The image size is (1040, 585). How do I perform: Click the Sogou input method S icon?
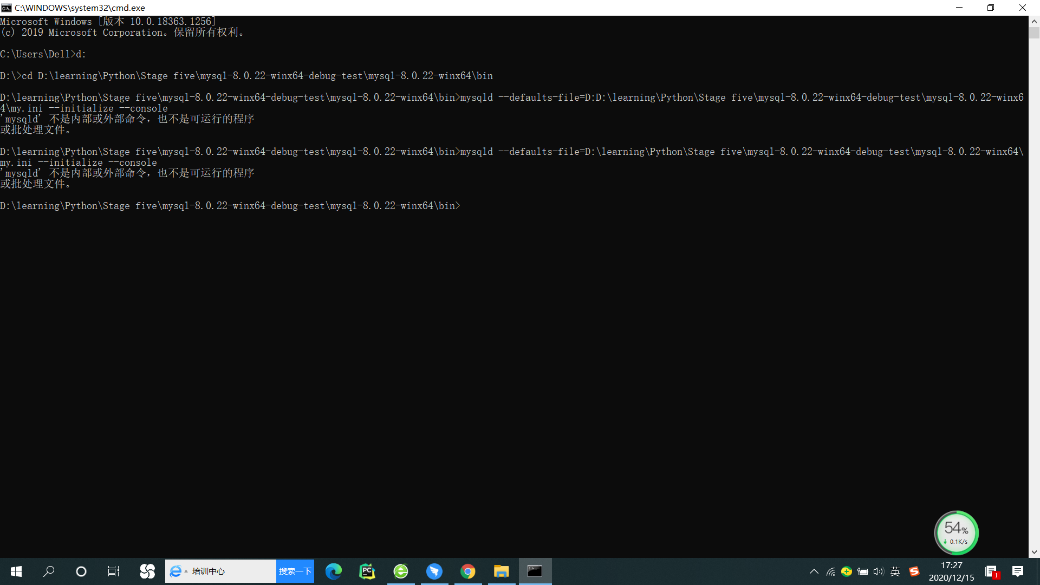pyautogui.click(x=914, y=571)
